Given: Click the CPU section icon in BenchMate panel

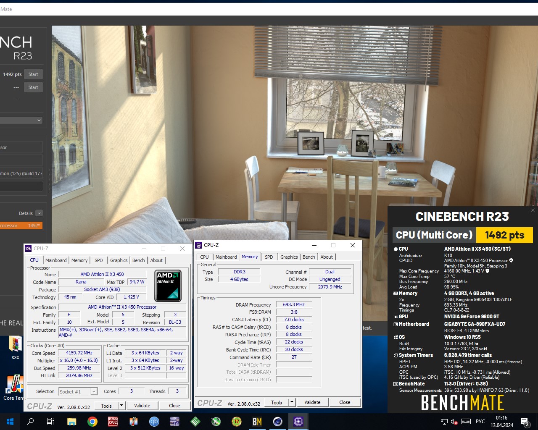Looking at the screenshot, I should pyautogui.click(x=396, y=249).
